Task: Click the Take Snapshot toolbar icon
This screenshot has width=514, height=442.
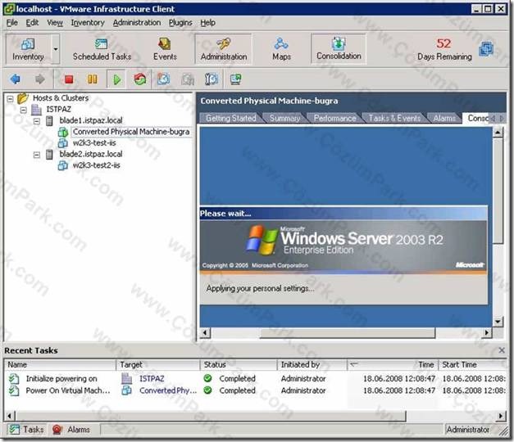Action: [x=164, y=79]
